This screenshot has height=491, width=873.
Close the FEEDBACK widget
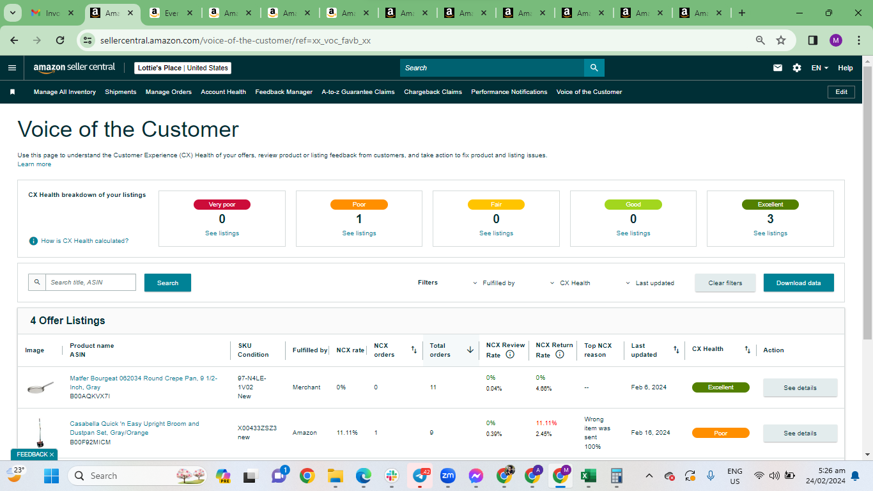52,455
